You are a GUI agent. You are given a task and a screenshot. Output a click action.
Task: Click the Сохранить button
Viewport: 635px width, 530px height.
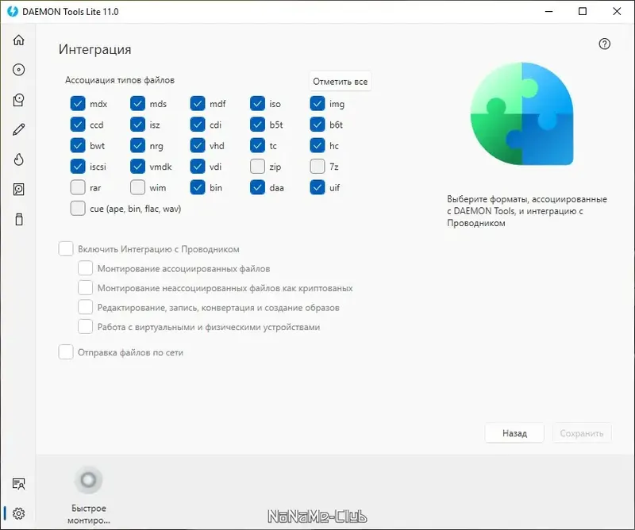[x=582, y=433]
